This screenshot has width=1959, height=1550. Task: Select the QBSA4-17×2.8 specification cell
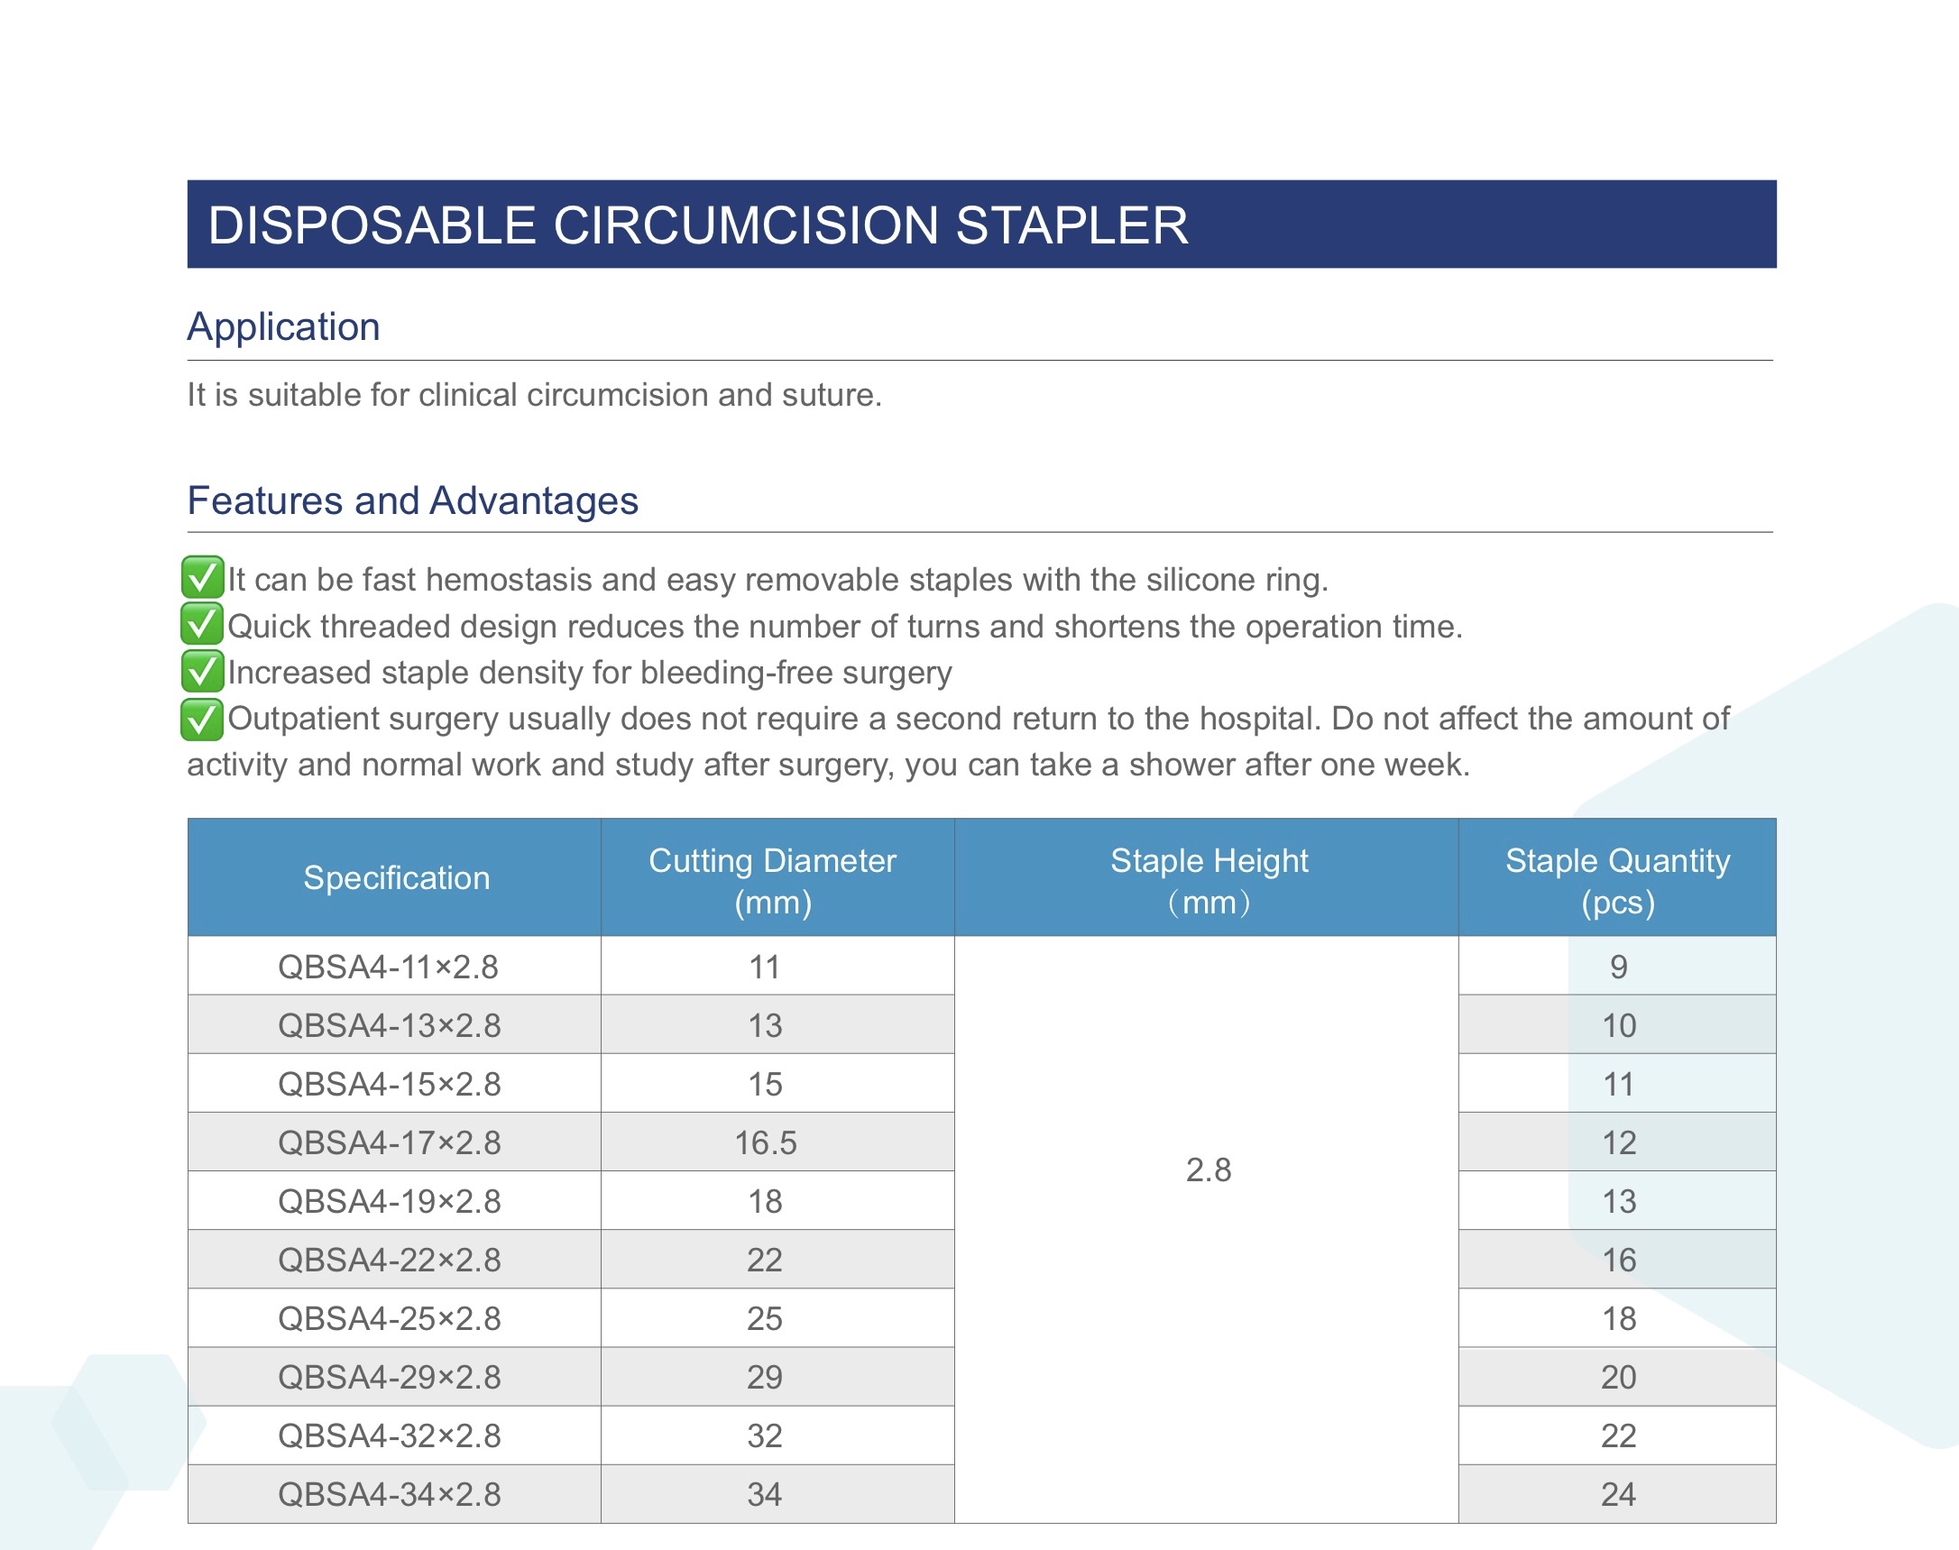click(x=390, y=1142)
